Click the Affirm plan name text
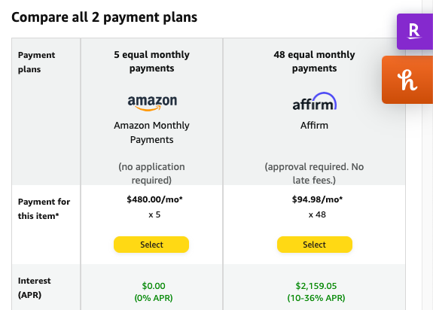Image resolution: width=433 pixels, height=310 pixels. tap(314, 126)
